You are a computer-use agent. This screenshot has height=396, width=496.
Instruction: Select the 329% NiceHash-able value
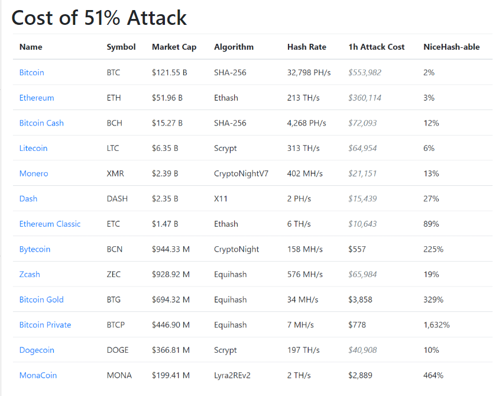pyautogui.click(x=433, y=300)
